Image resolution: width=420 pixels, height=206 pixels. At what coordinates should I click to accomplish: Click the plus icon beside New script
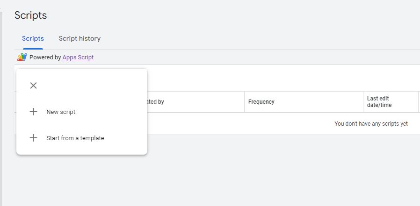click(x=33, y=112)
